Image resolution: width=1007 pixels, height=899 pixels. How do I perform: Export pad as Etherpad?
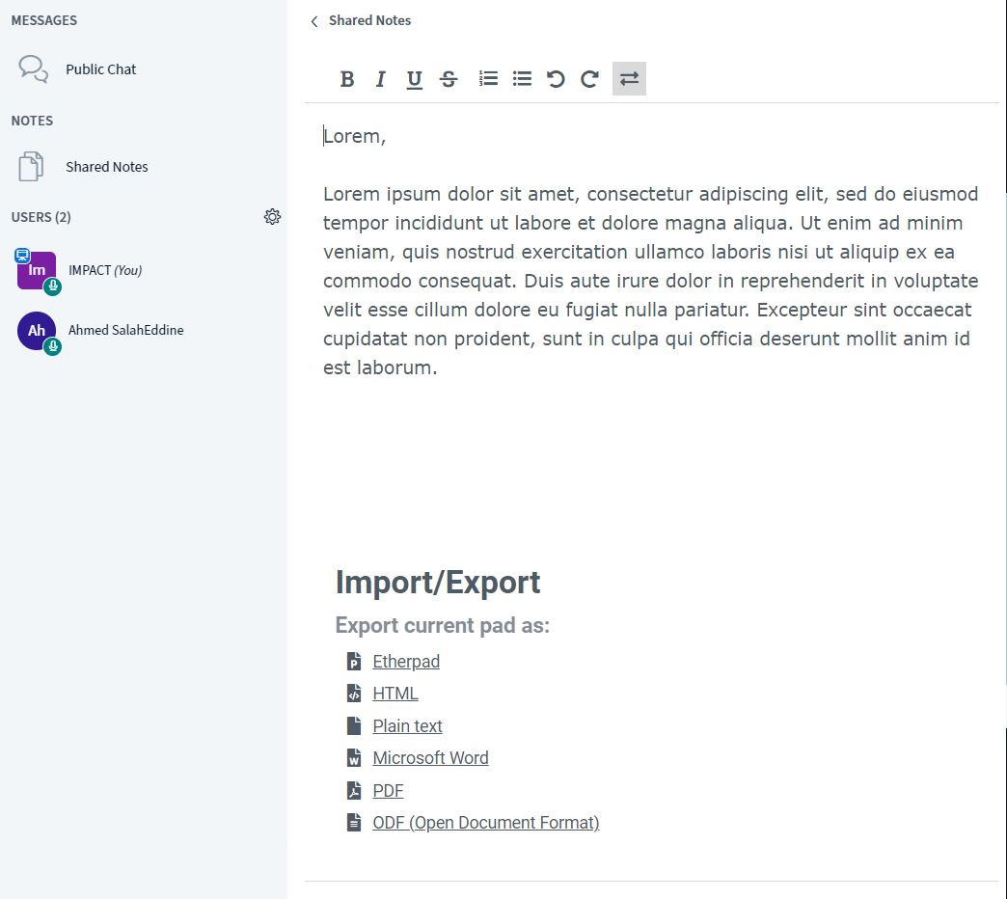pyautogui.click(x=406, y=662)
